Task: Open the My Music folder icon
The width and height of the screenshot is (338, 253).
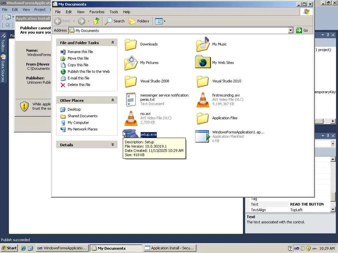Action: (203, 44)
